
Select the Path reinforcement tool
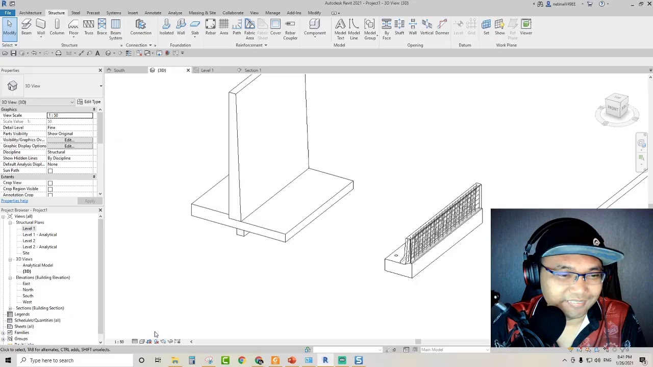pos(237,28)
